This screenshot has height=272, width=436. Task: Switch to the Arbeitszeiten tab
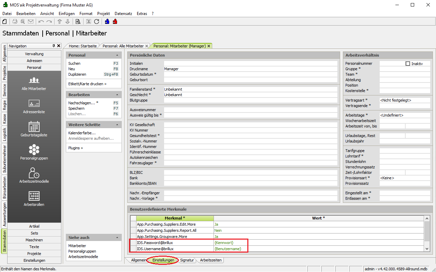(211, 260)
